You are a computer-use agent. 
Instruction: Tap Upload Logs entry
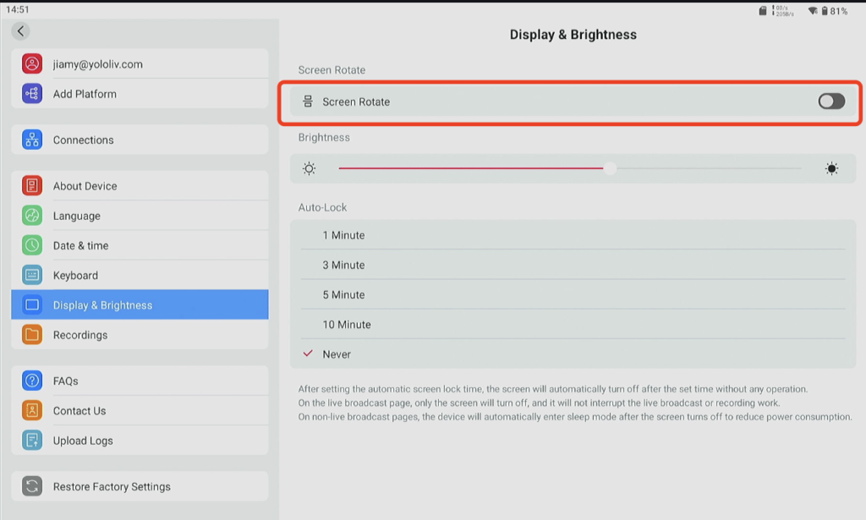tap(140, 441)
